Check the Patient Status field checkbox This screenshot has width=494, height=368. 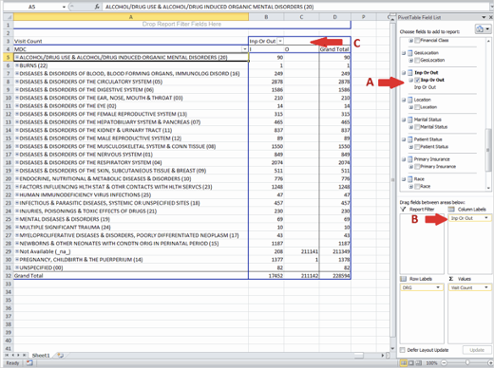point(417,147)
